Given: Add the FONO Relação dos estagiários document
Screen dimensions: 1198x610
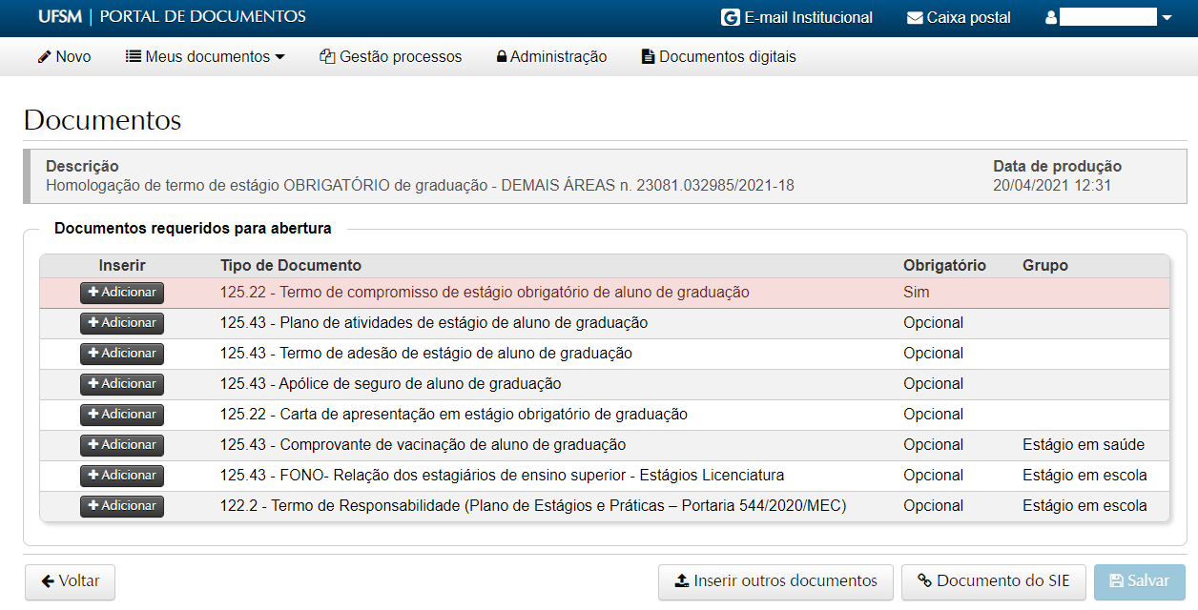Looking at the screenshot, I should click(x=122, y=476).
